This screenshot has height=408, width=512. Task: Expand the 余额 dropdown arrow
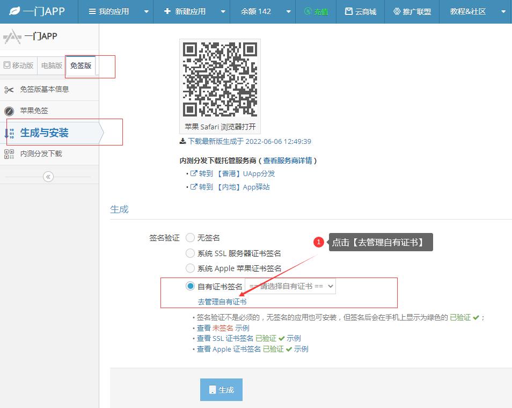pos(288,12)
